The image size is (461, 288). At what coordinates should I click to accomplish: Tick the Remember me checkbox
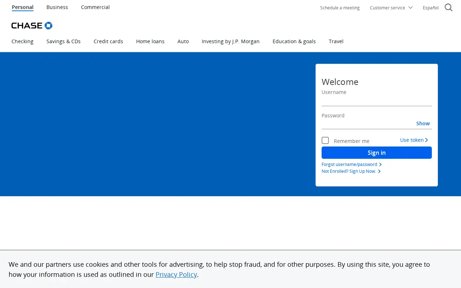coord(325,140)
